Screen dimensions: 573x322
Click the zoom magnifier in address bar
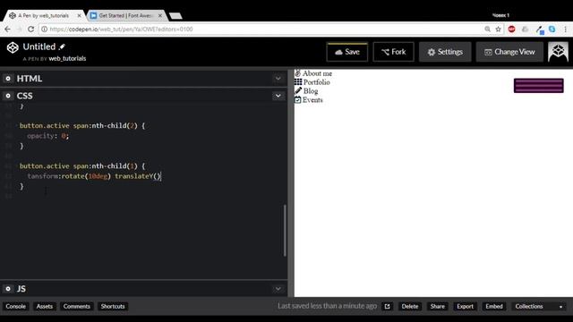(487, 30)
